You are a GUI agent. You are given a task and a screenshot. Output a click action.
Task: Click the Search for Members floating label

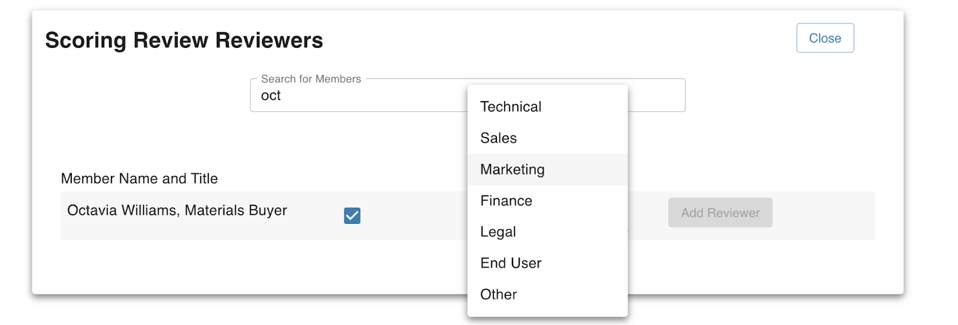pyautogui.click(x=311, y=79)
